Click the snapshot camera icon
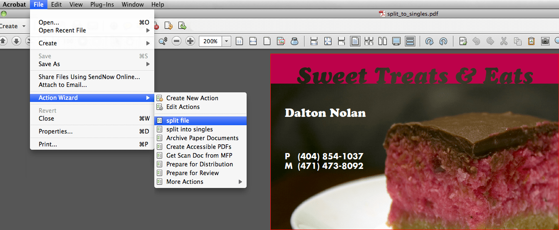Screen dimensions: 559x230 (x=545, y=41)
